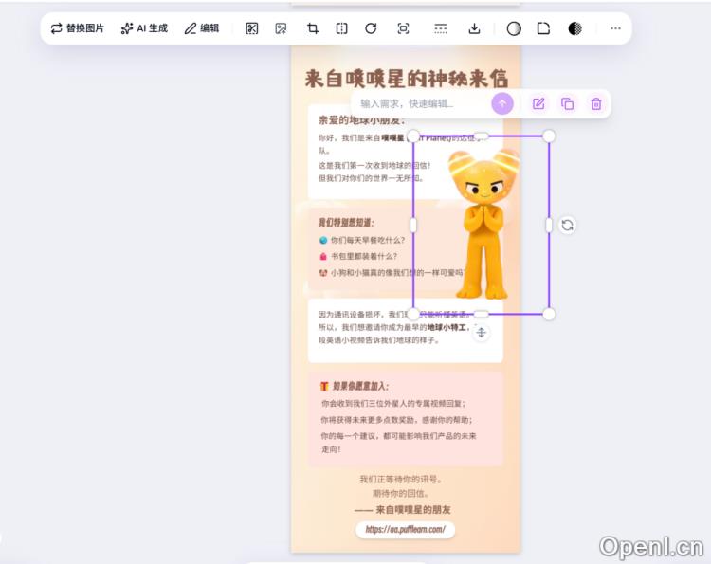
Task: Click the corner radius icon
Action: 543,28
